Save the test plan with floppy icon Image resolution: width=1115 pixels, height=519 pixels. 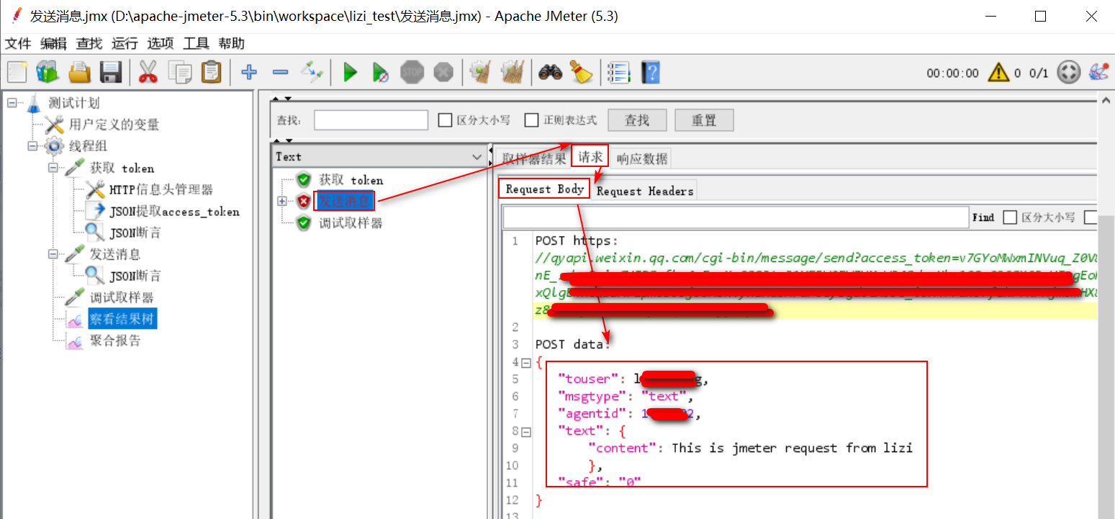[x=110, y=72]
